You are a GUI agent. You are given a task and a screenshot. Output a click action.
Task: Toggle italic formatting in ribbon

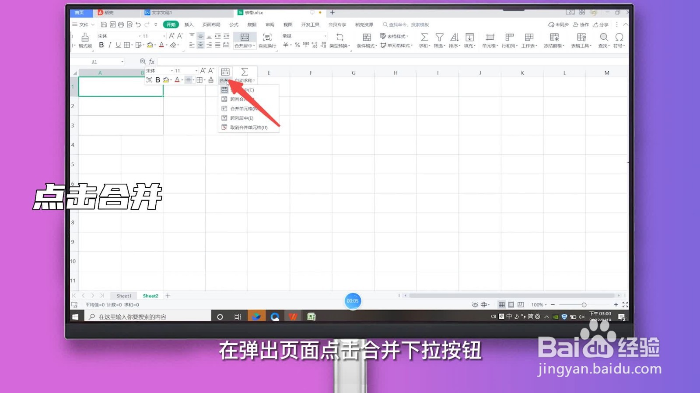click(109, 45)
